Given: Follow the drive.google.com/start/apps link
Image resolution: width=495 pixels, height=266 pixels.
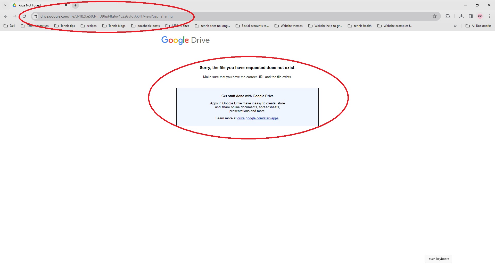Looking at the screenshot, I should [x=258, y=118].
